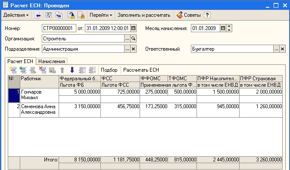Open the Действия dropdown menu
Image resolution: width=290 pixels, height=170 pixels.
[16, 15]
